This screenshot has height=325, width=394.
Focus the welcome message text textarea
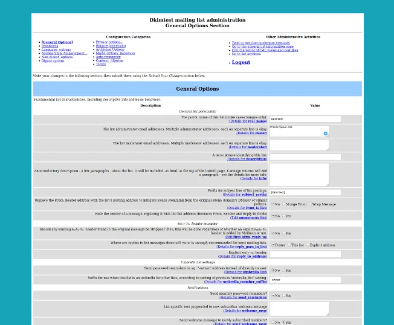[299, 309]
